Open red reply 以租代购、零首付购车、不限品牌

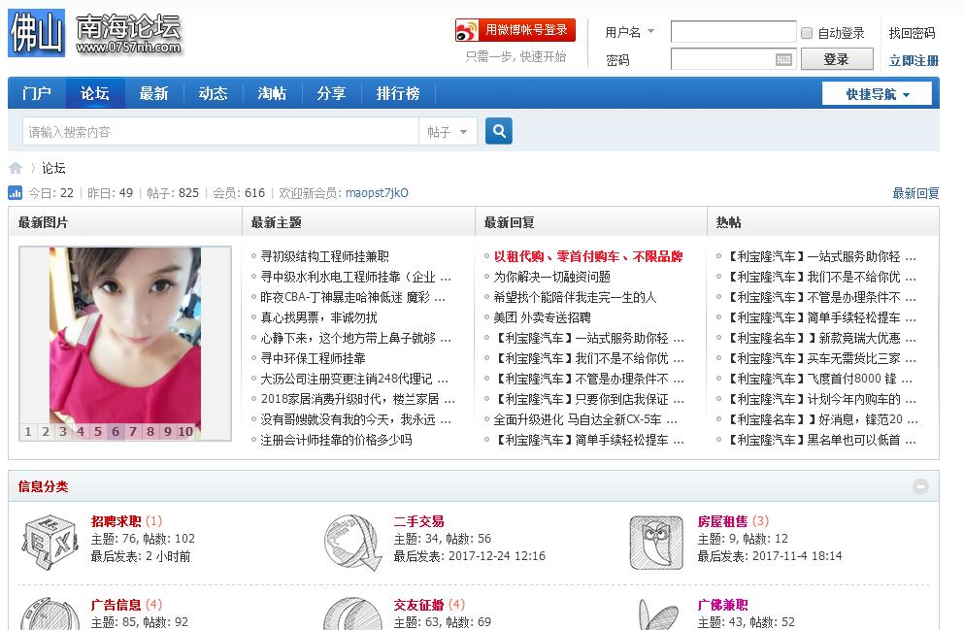[588, 256]
